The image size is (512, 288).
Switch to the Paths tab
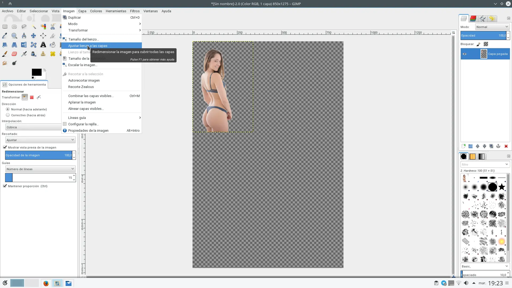point(482,18)
